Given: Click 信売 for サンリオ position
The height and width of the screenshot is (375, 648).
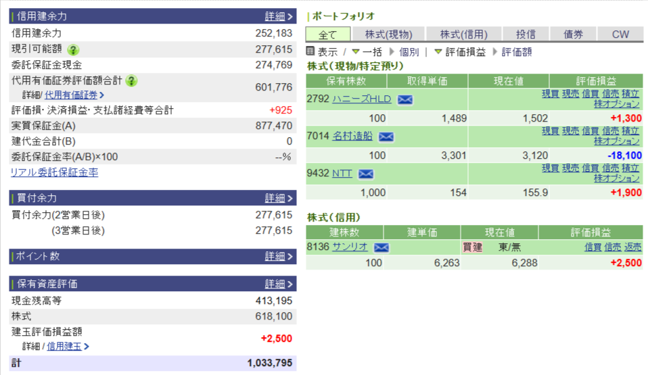Looking at the screenshot, I should point(612,247).
